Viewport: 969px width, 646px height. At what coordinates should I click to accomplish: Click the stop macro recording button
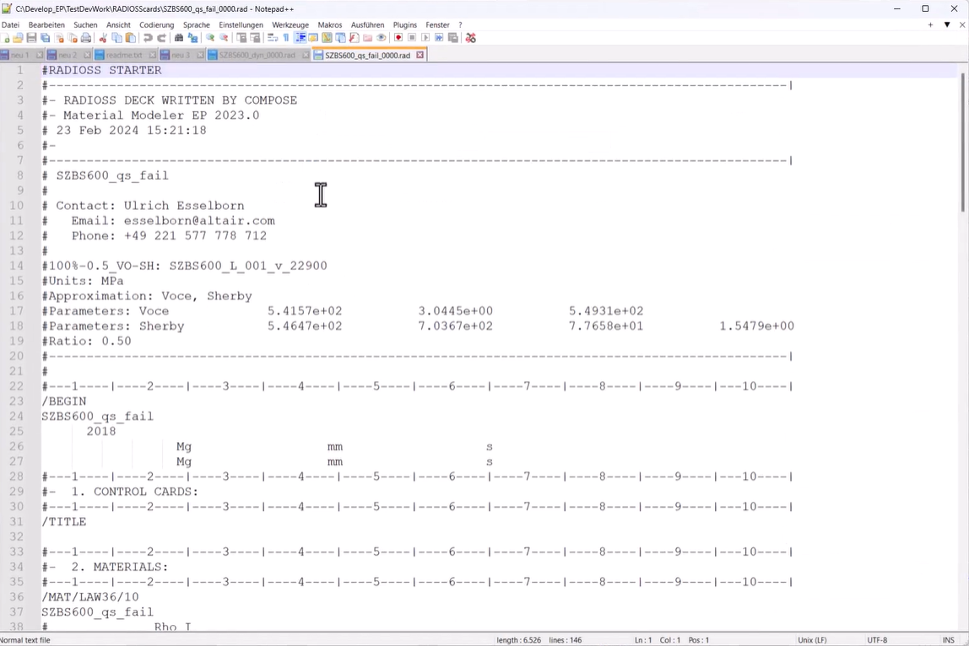click(x=412, y=38)
